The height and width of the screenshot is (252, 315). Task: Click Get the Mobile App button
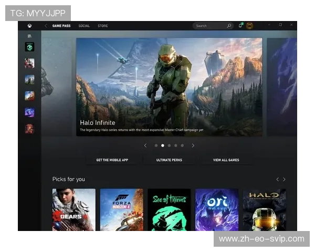112,160
